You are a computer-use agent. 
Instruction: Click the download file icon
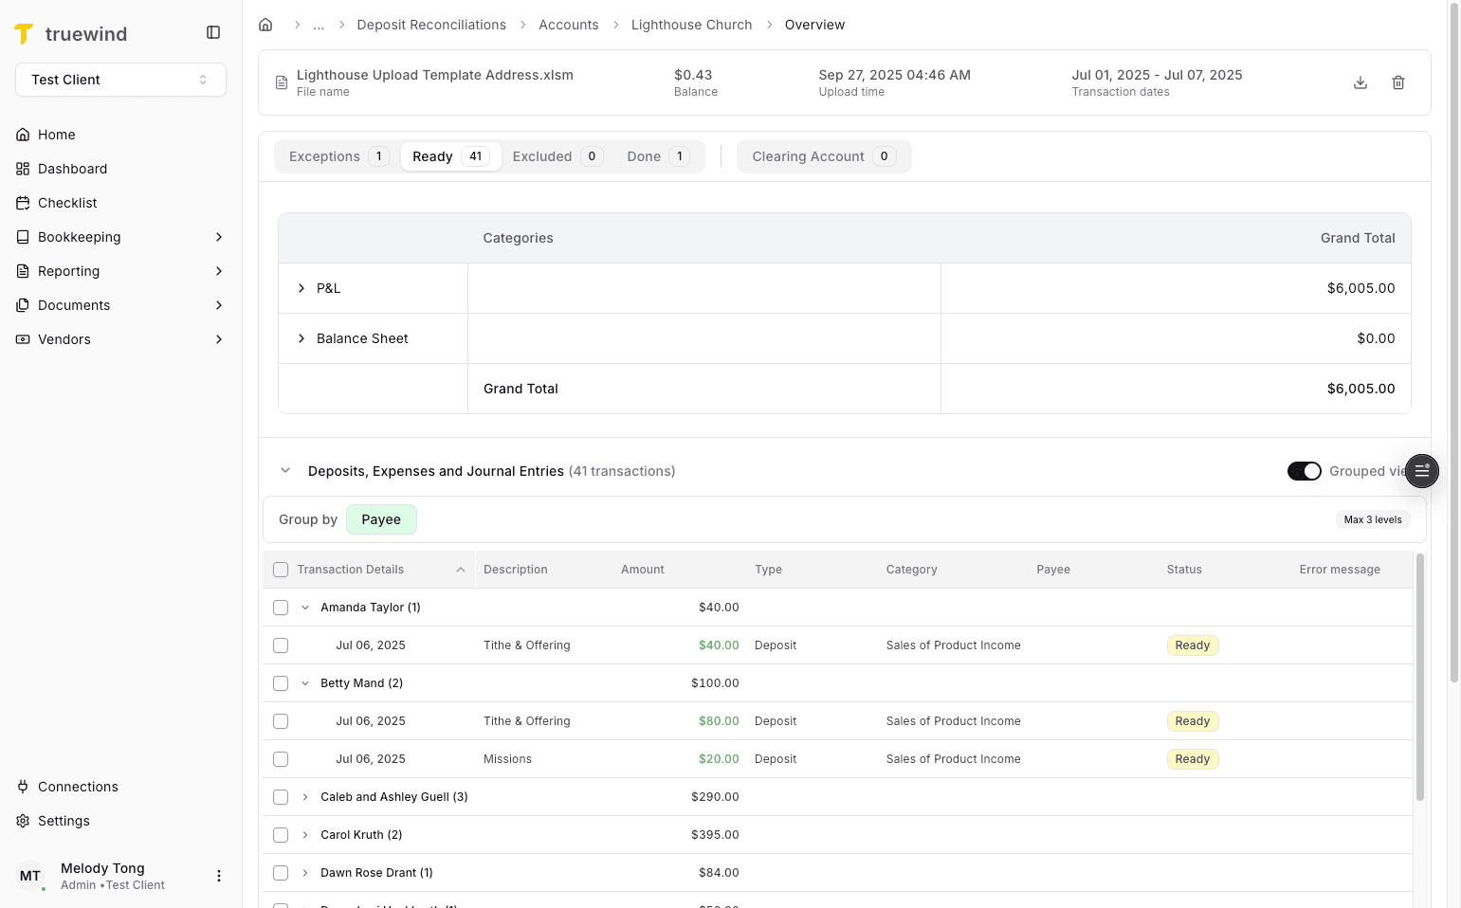[x=1361, y=82]
